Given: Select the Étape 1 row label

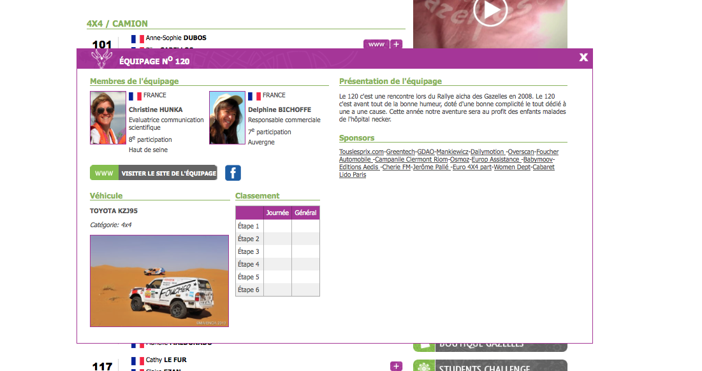Looking at the screenshot, I should (x=249, y=226).
